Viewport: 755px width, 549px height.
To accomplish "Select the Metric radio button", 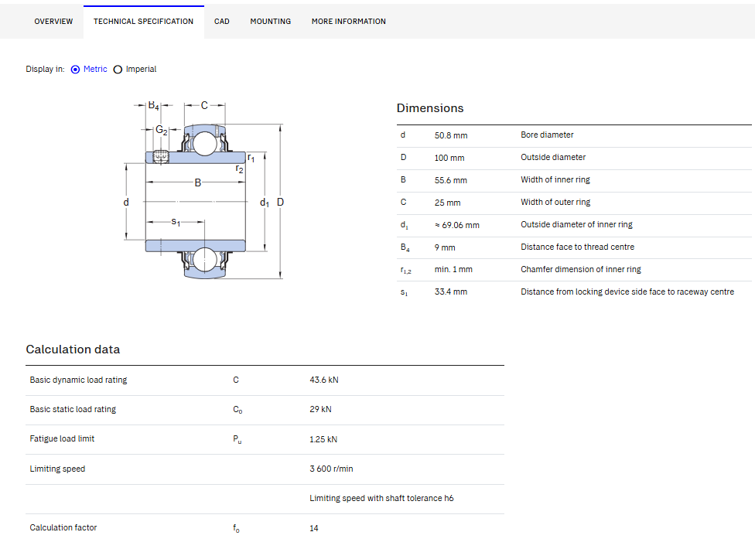I will coord(75,70).
